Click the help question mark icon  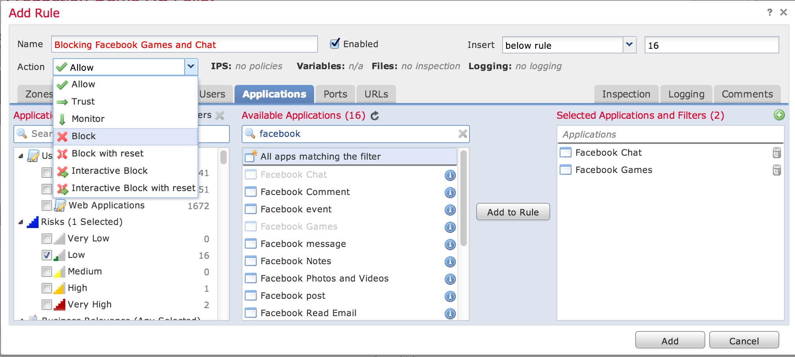click(x=769, y=12)
